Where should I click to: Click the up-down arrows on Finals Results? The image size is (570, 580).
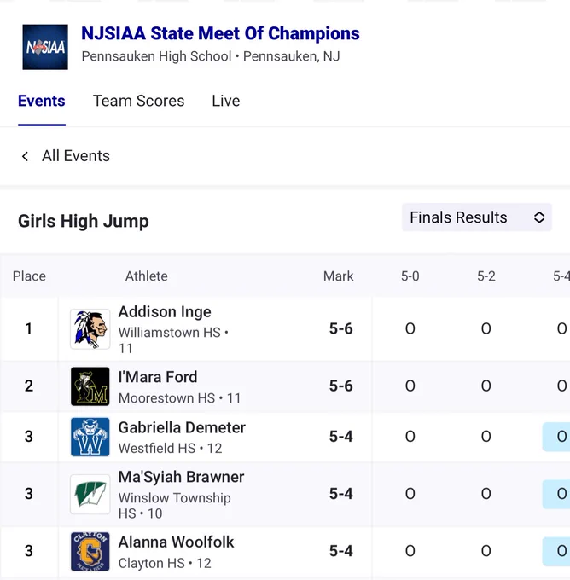(x=539, y=217)
